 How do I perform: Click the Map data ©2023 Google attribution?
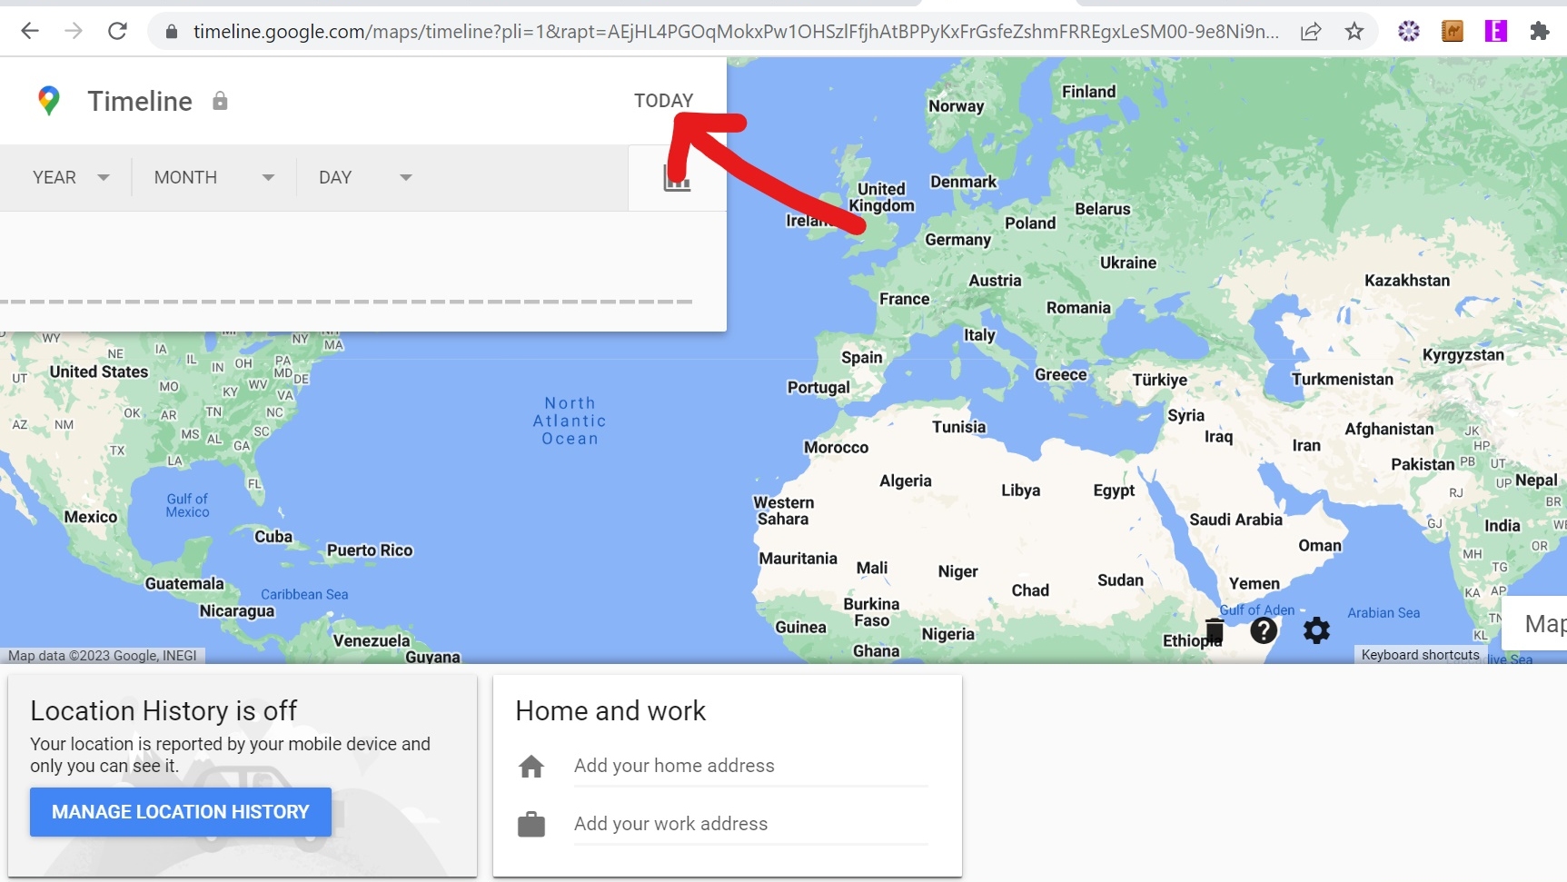[103, 655]
